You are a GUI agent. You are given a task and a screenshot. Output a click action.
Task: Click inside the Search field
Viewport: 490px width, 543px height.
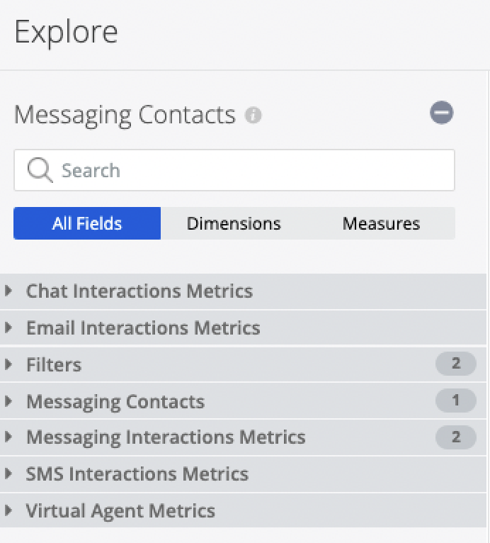(x=248, y=170)
